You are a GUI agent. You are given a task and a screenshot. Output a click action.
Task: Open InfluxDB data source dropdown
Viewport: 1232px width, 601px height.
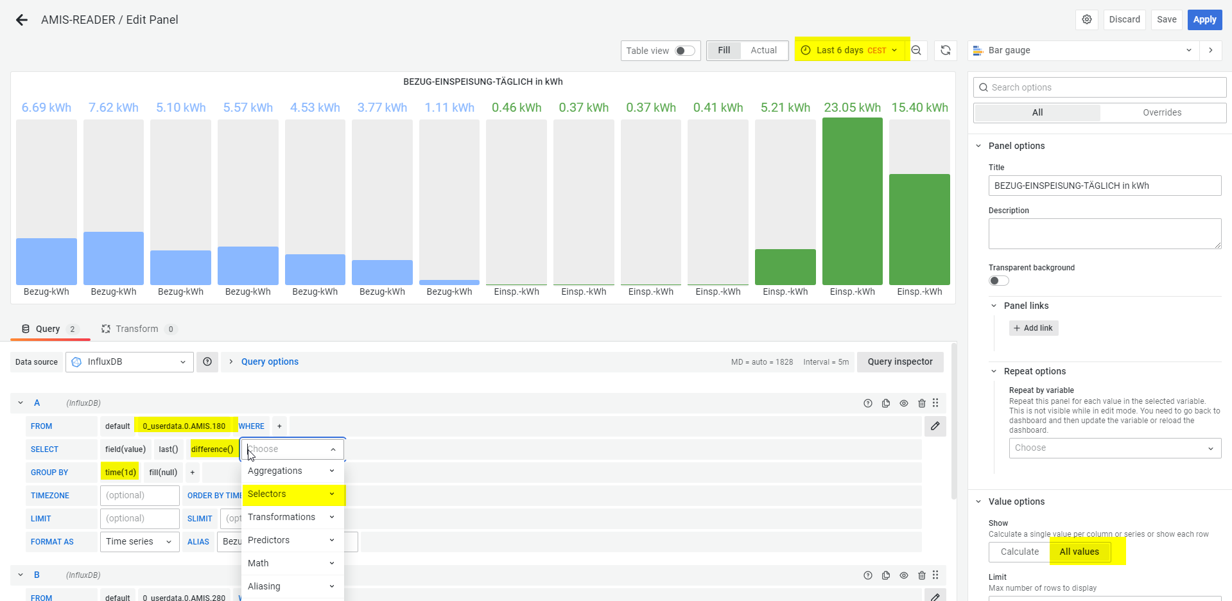point(130,362)
